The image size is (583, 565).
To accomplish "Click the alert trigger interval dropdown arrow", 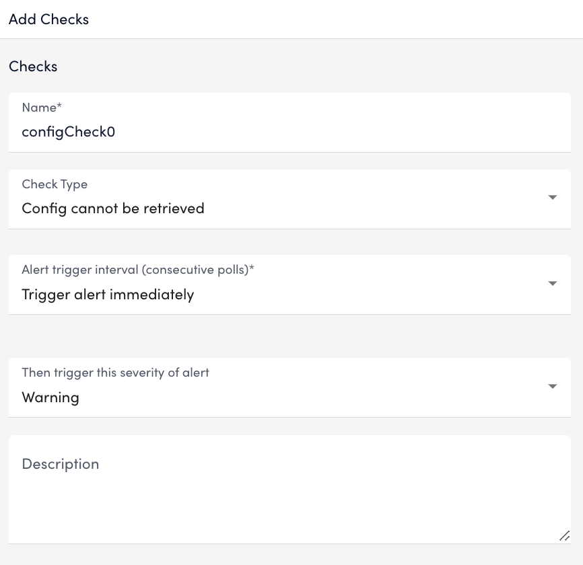I will 553,283.
